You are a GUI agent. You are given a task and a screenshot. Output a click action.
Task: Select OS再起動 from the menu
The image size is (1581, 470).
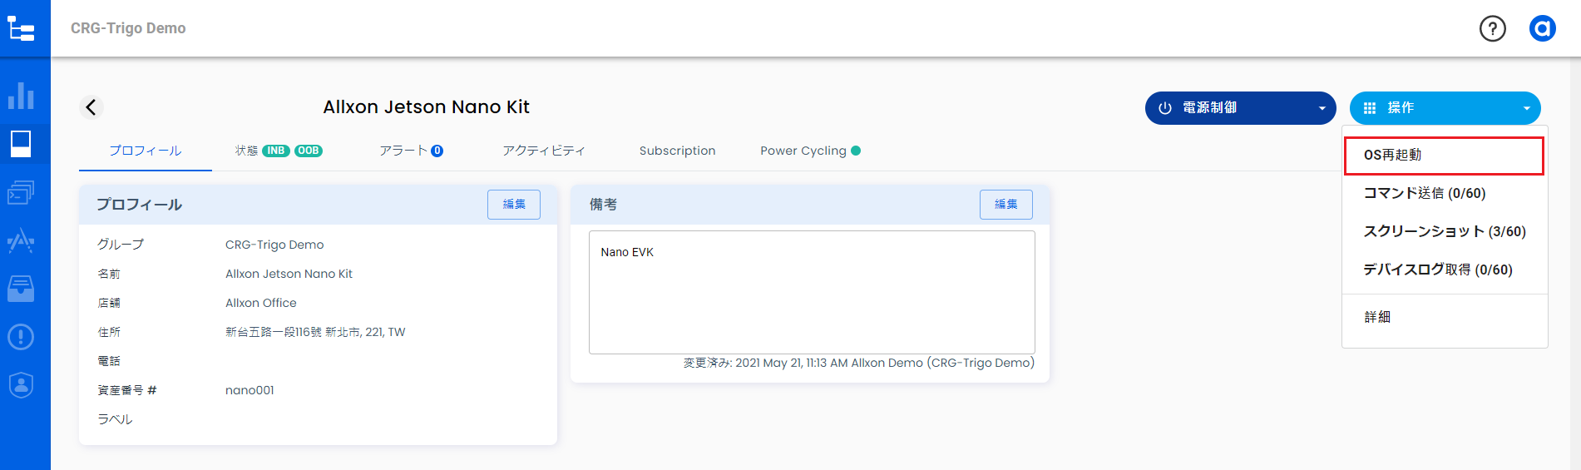1444,156
